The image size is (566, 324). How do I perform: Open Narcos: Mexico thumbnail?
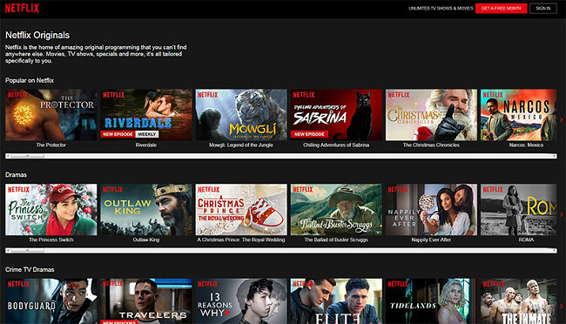519,115
